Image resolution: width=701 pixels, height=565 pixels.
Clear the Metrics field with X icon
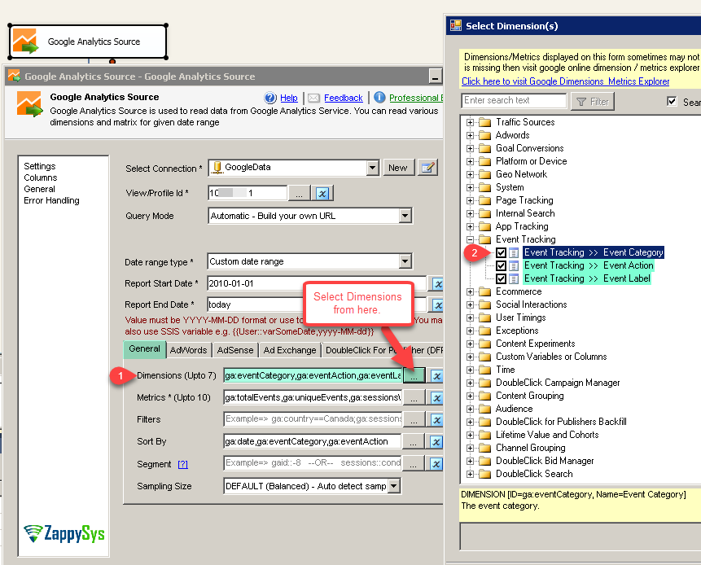click(x=436, y=398)
